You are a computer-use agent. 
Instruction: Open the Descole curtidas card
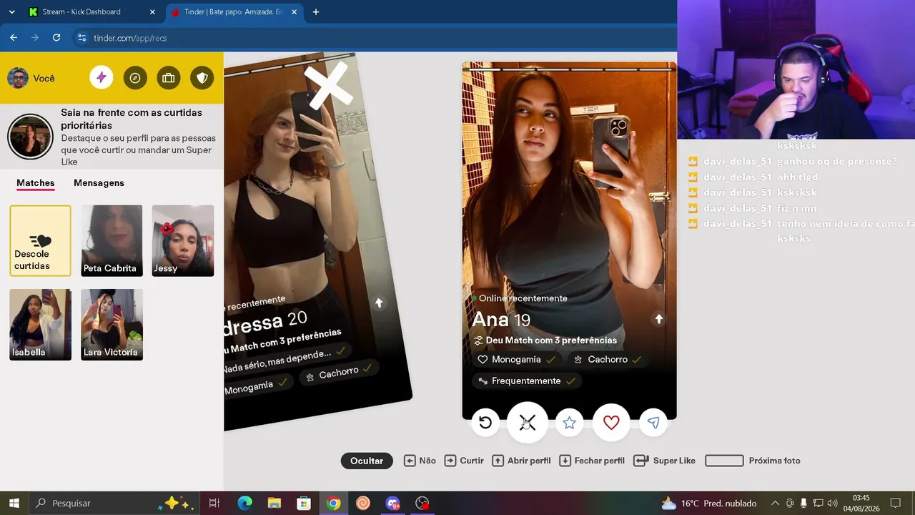[40, 240]
